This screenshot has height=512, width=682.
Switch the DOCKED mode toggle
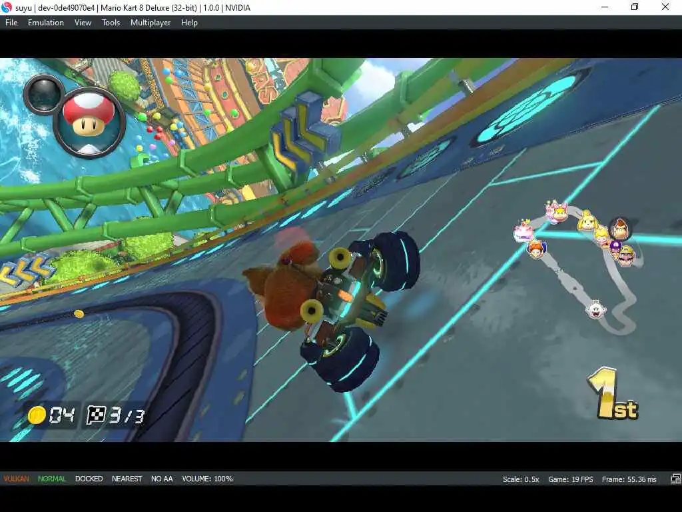(x=89, y=479)
